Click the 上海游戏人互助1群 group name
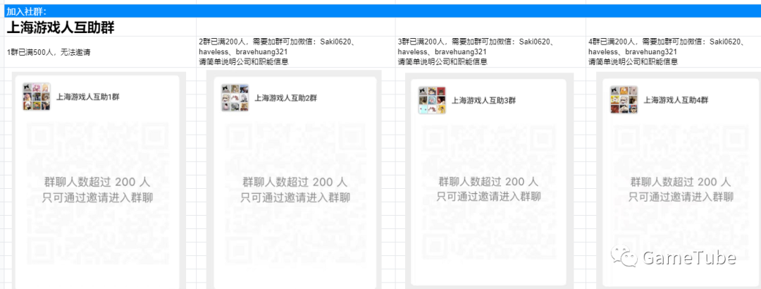761x289 pixels. [88, 97]
